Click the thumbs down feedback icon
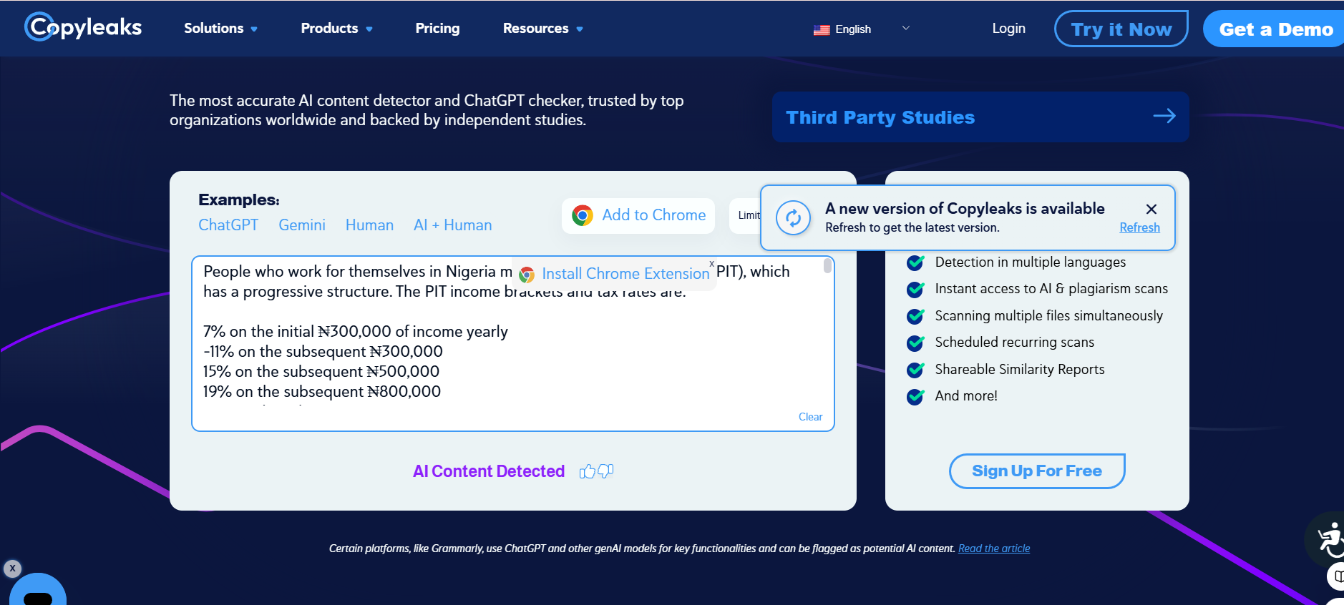 (x=606, y=471)
